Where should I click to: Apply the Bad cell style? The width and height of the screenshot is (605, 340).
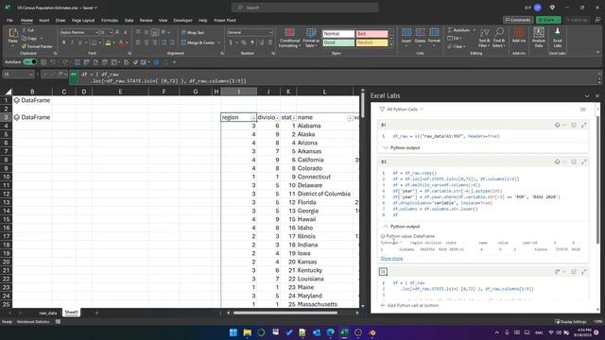[372, 34]
